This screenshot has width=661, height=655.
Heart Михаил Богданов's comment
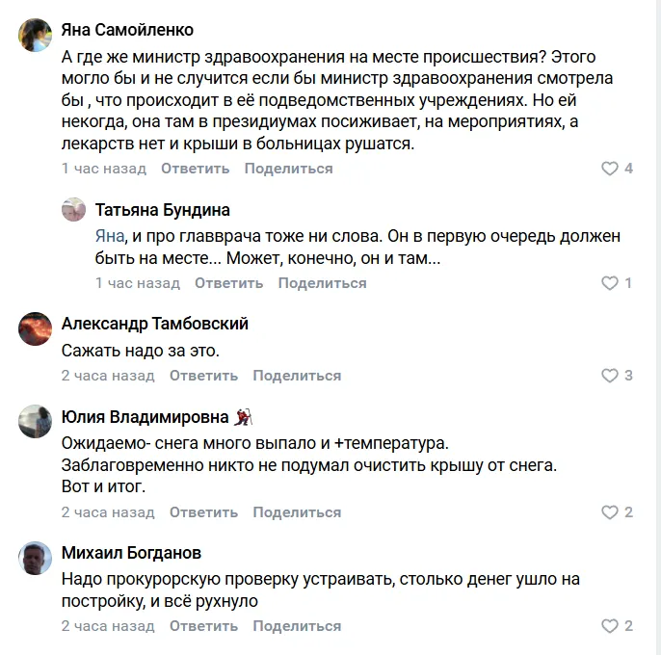tap(609, 626)
